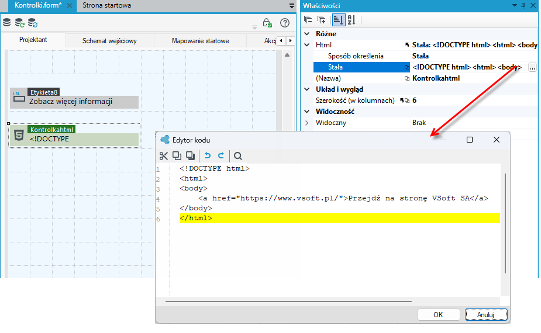
Task: Click the expand all properties icon
Action: [x=321, y=20]
